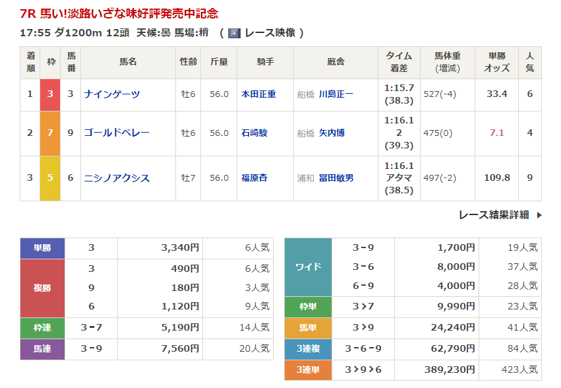The width and height of the screenshot is (561, 388).
Task: Click the red frame 3 color cell
Action: point(50,94)
